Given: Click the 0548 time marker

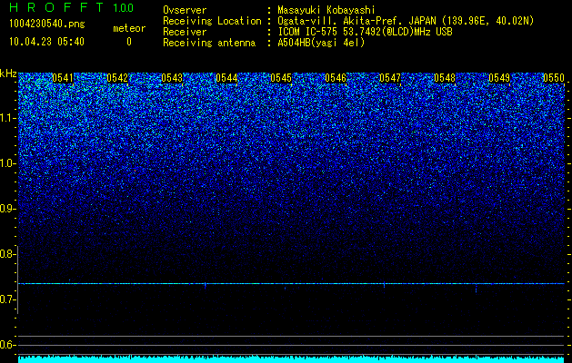Looking at the screenshot, I should point(445,78).
